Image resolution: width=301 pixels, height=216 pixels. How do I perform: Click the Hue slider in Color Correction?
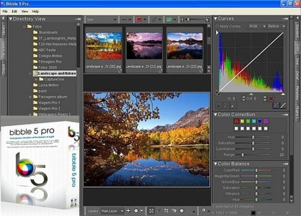coord(253,137)
